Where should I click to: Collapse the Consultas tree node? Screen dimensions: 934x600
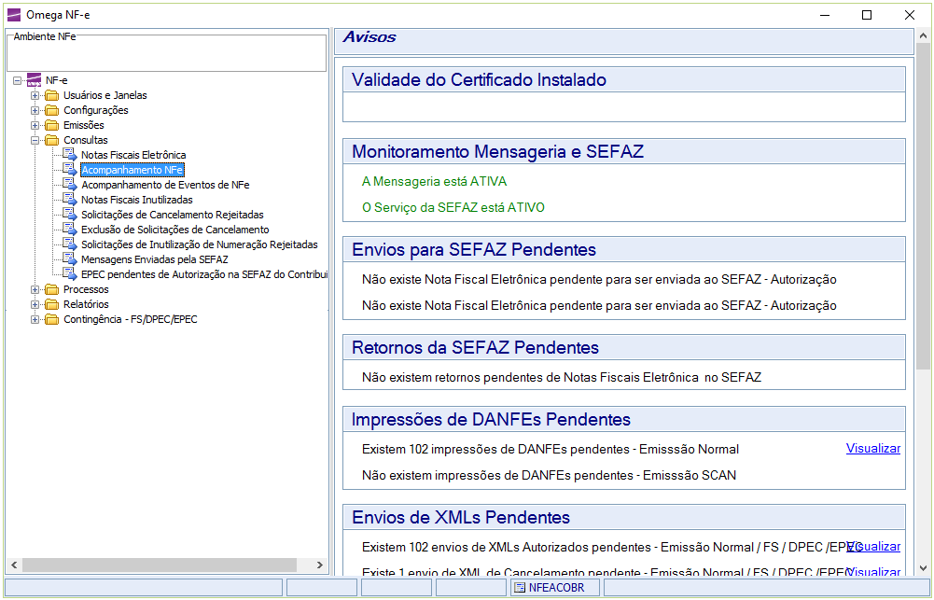35,140
